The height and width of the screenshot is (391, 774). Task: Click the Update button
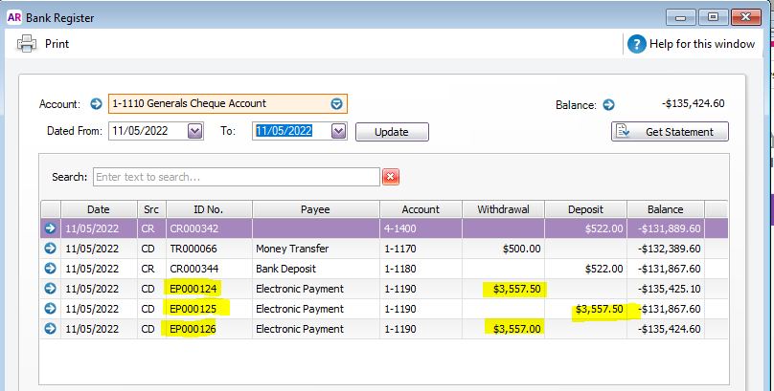click(392, 132)
